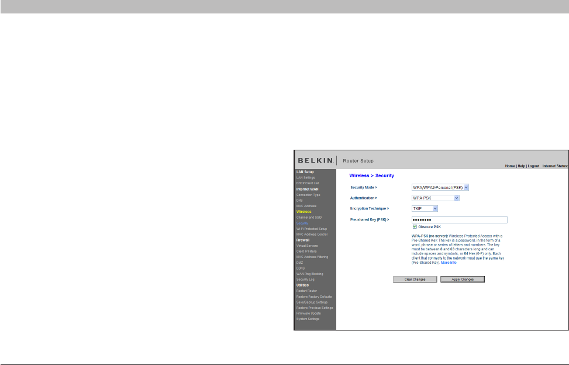Select Channel and SSID in the sidebar

309,218
